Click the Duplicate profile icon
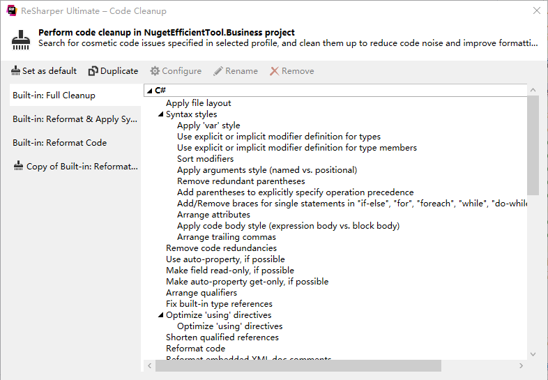The width and height of the screenshot is (548, 380). [x=93, y=71]
